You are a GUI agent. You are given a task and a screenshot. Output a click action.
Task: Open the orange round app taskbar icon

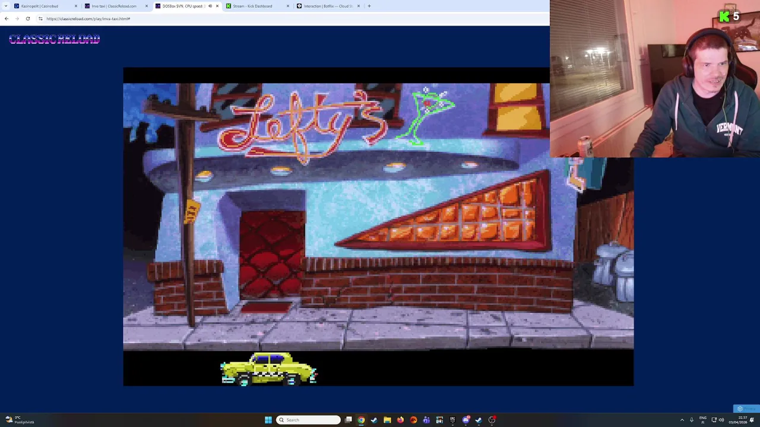[x=413, y=420]
